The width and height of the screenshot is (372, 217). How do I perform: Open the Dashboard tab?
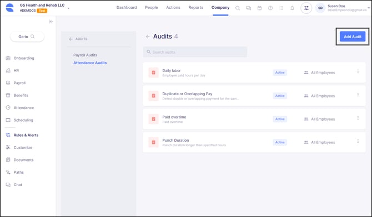click(127, 8)
